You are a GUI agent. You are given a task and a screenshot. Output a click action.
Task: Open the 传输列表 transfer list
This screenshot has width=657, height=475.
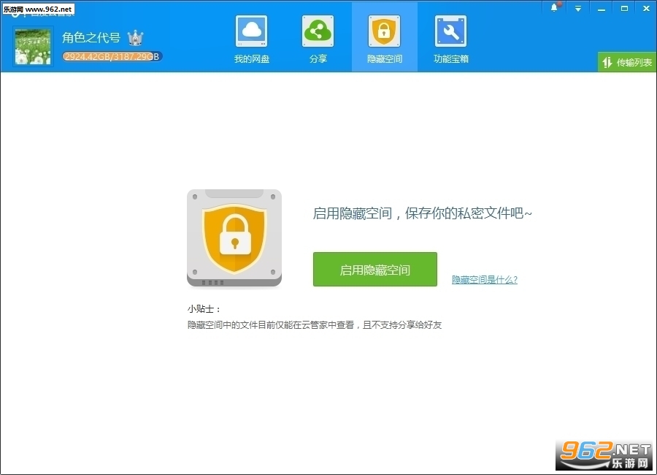click(x=627, y=62)
